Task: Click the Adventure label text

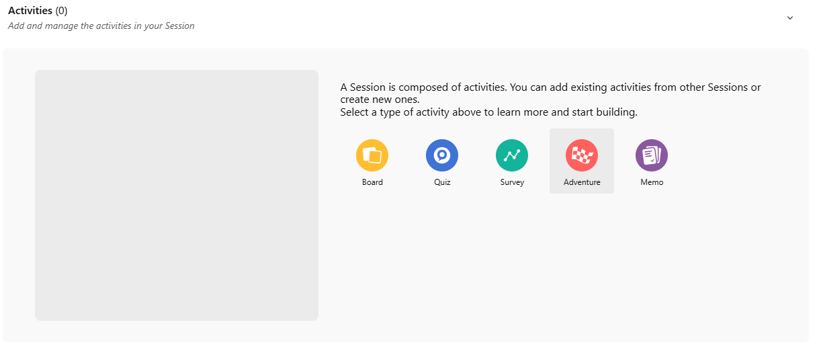Action: pos(582,182)
